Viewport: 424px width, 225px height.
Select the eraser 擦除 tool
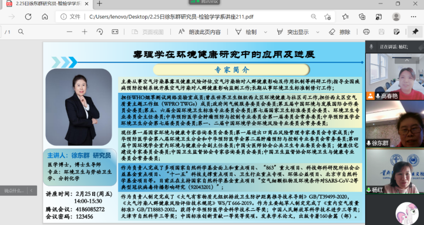click(x=339, y=32)
